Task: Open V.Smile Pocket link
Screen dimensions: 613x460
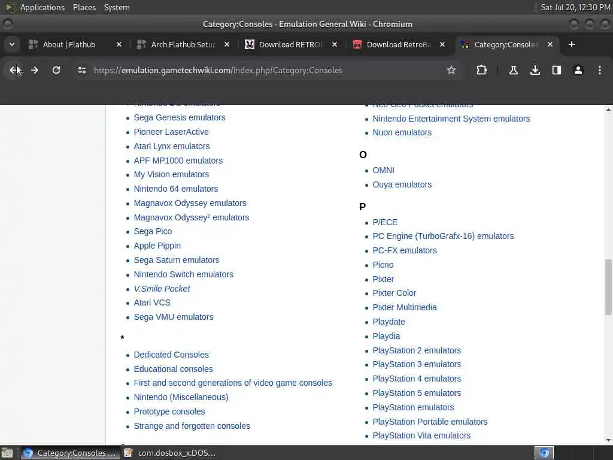Action: (x=162, y=289)
